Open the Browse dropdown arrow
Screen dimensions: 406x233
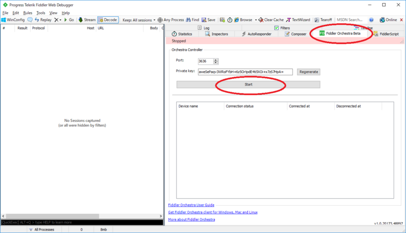pyautogui.click(x=256, y=20)
